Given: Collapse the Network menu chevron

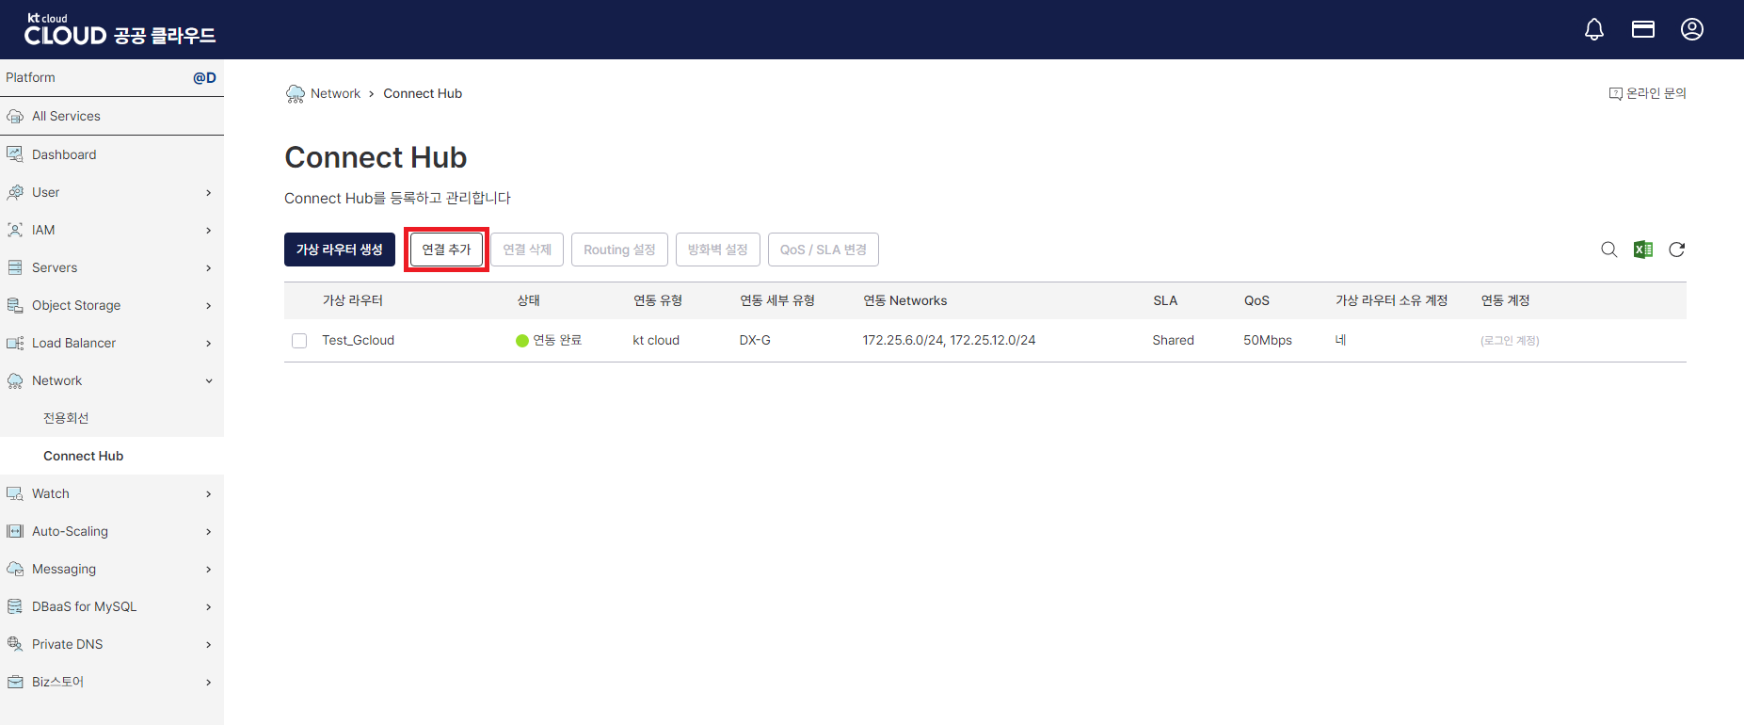Looking at the screenshot, I should (x=209, y=381).
